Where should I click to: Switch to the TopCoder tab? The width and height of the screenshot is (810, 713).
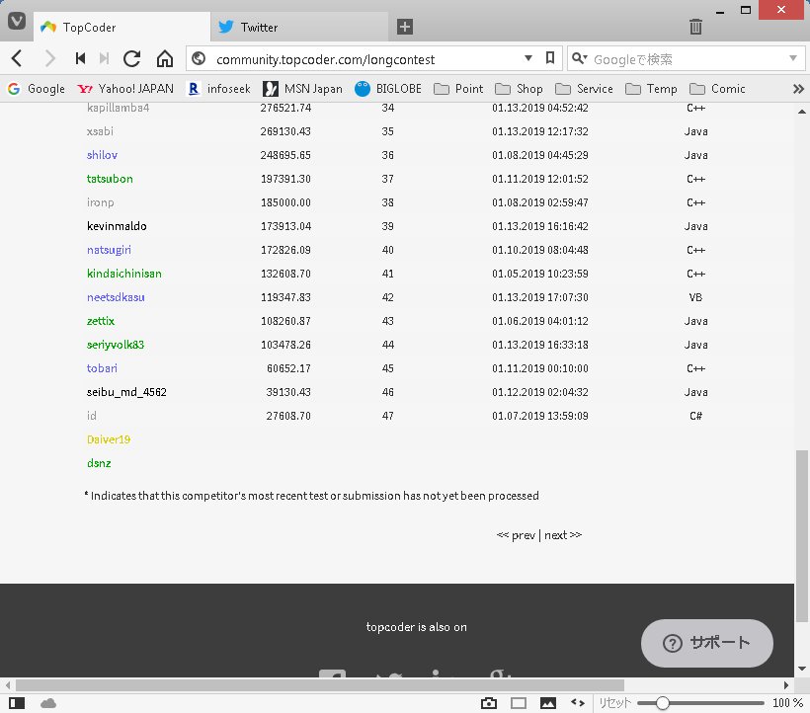point(122,27)
